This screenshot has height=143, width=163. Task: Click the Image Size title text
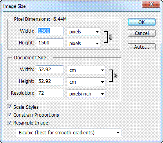14,6
